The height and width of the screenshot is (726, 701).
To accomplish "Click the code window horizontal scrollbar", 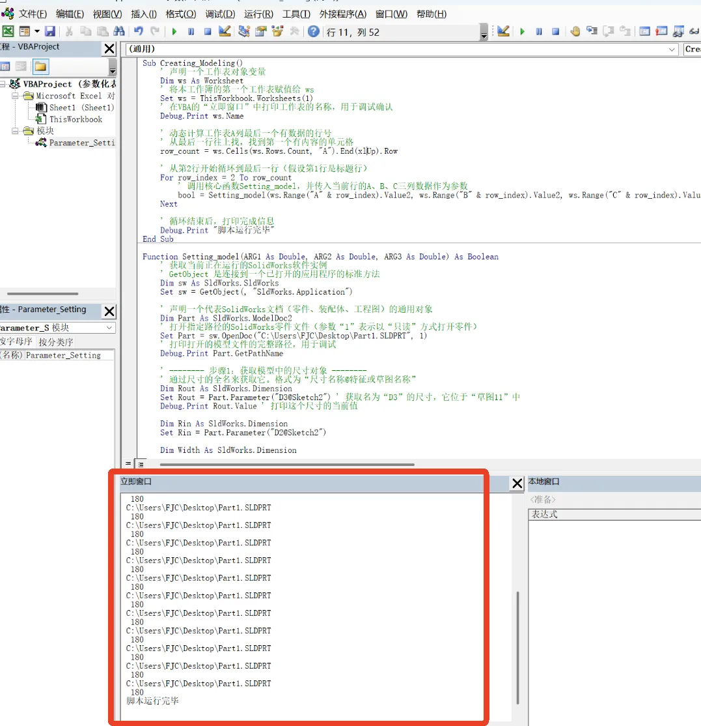I will [286, 465].
